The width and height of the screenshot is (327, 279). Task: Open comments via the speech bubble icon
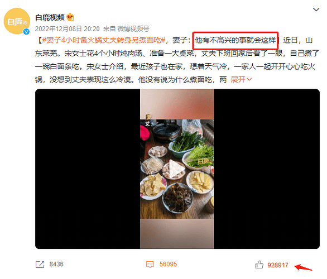pos(150,264)
